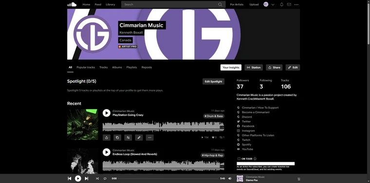The height and width of the screenshot is (183, 370).
Task: Skip to next track in player bar
Action: (x=86, y=179)
